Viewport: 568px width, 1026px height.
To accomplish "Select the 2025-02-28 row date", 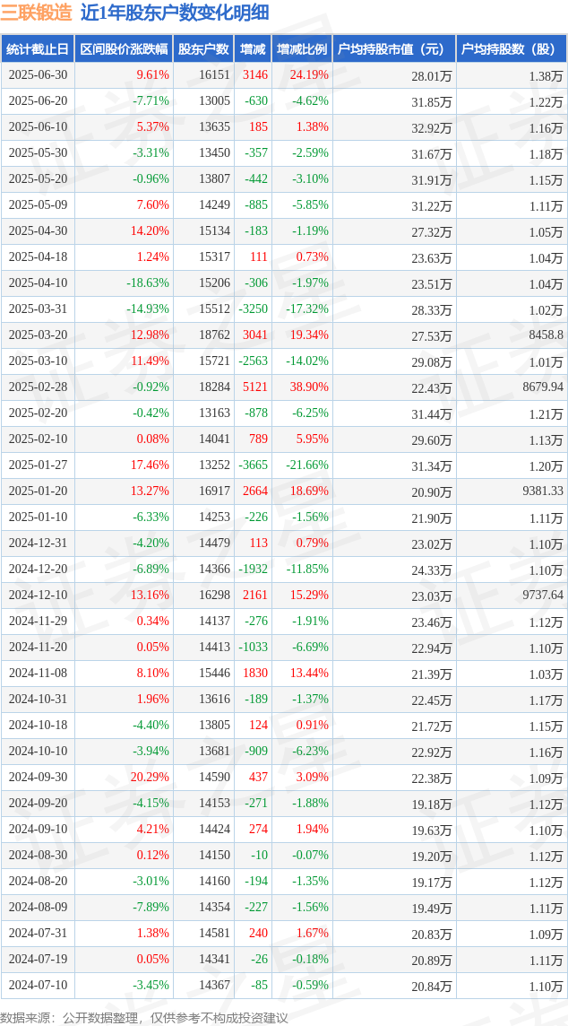I will [x=38, y=387].
